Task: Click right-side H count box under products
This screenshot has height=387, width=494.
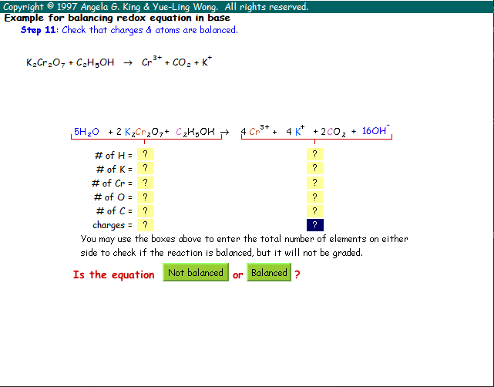Action: point(315,154)
